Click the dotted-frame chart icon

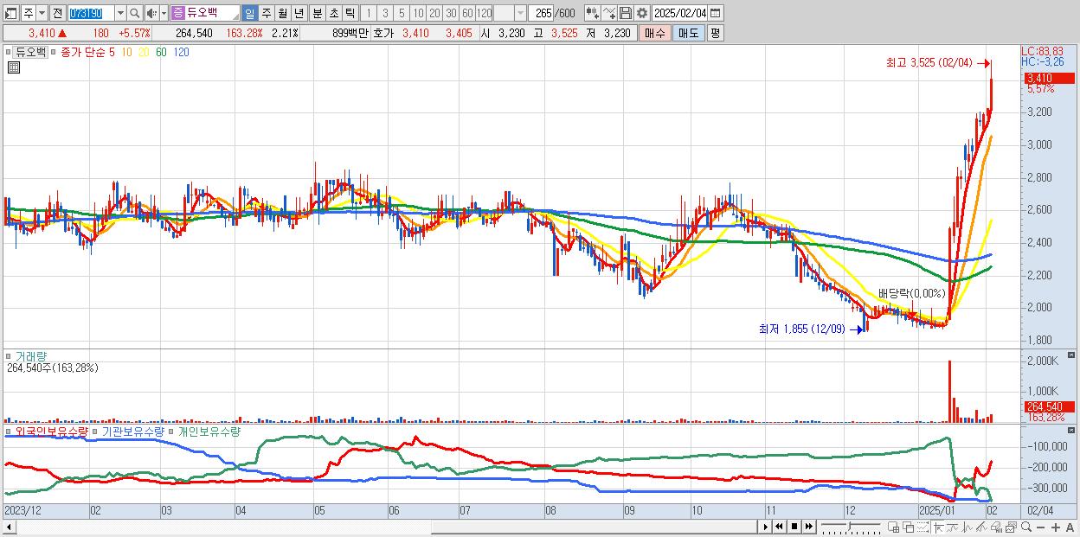coord(922,527)
